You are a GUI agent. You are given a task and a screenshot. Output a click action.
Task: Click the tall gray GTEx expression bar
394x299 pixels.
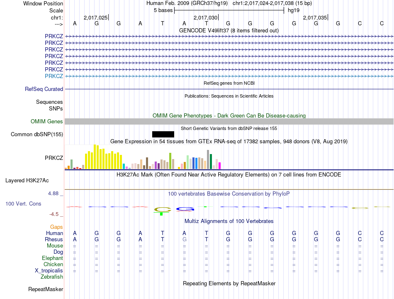click(x=208, y=159)
